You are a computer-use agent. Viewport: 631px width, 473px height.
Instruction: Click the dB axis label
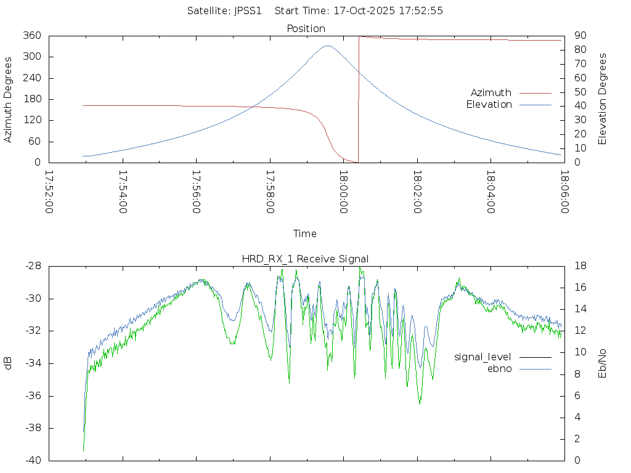[9, 363]
